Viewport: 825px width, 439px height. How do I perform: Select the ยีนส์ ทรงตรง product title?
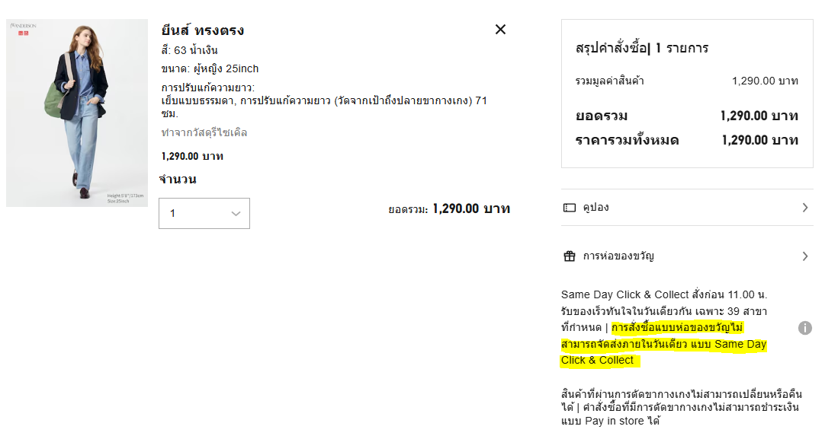pyautogui.click(x=203, y=30)
